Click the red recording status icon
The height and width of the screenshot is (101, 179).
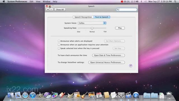coord(122,1)
